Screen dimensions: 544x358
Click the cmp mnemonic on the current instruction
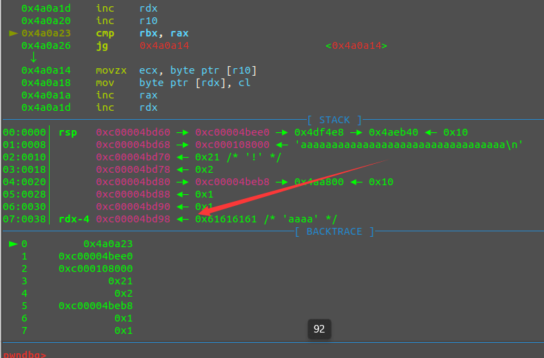[x=105, y=33]
